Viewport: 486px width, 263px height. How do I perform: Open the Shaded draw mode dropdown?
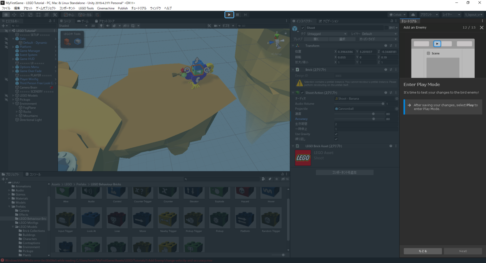74,25
